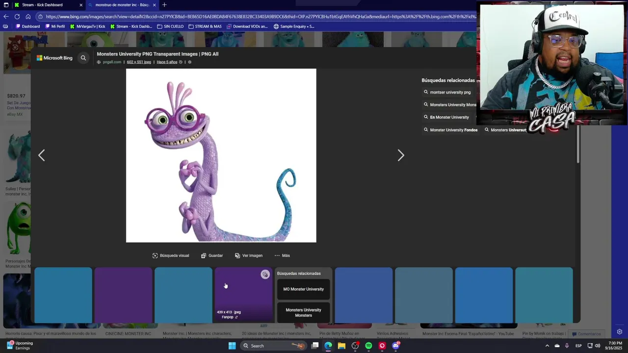628x353 pixels.
Task: Open the MrVargasTv | Kick bookmark
Action: click(x=87, y=26)
